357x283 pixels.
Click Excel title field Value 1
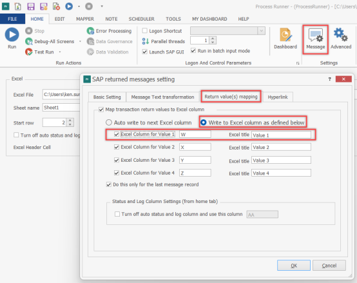281,135
